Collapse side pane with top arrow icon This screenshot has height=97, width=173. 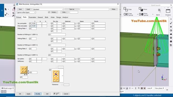[x=171, y=19]
